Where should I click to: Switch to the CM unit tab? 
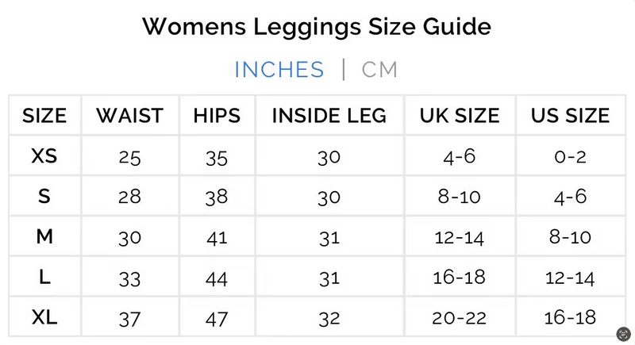(x=379, y=70)
